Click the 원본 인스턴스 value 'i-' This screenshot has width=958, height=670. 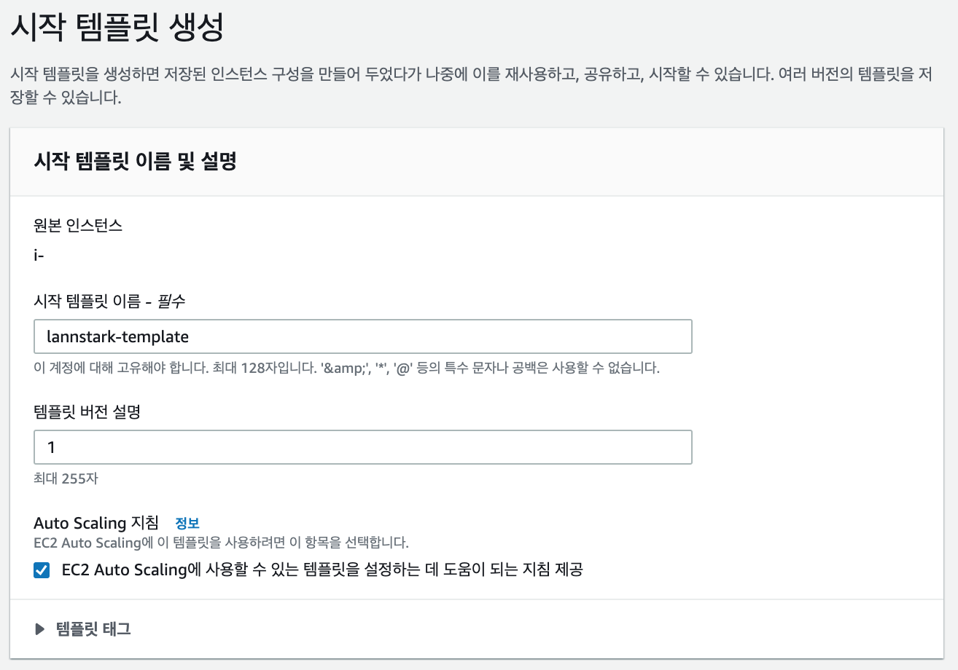pyautogui.click(x=39, y=255)
